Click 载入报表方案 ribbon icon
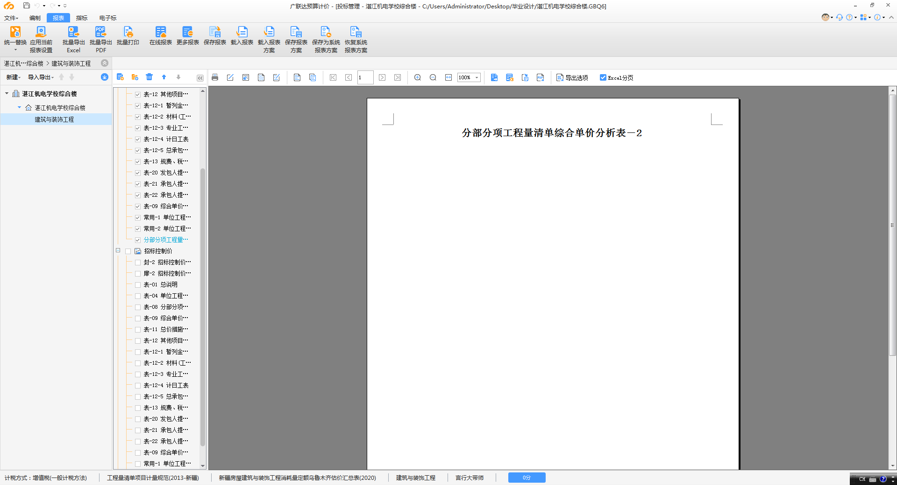The height and width of the screenshot is (485, 897). 269,39
